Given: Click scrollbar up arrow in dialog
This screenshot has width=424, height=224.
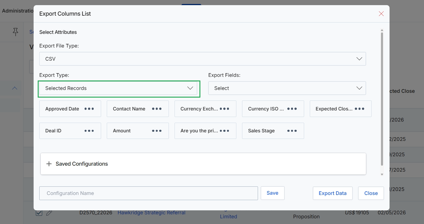Looking at the screenshot, I should [x=382, y=30].
